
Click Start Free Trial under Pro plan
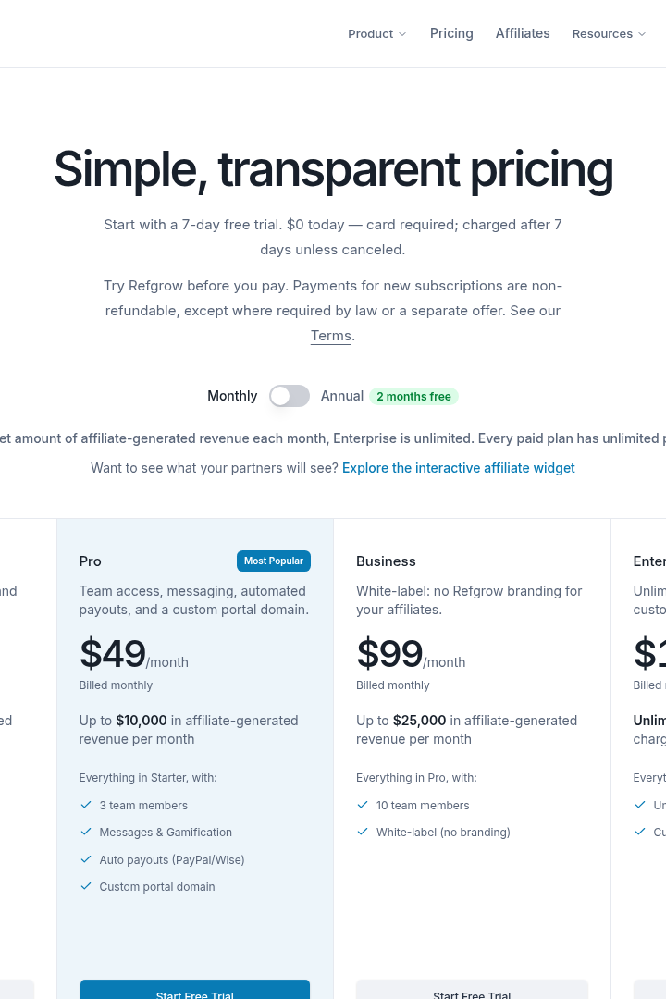tap(195, 991)
